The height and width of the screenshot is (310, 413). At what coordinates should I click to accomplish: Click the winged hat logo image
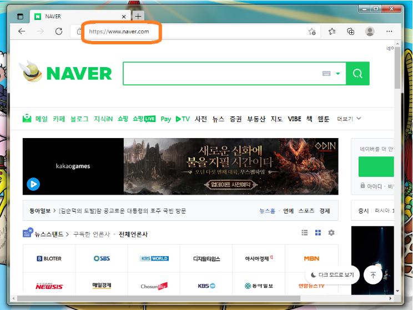31,72
